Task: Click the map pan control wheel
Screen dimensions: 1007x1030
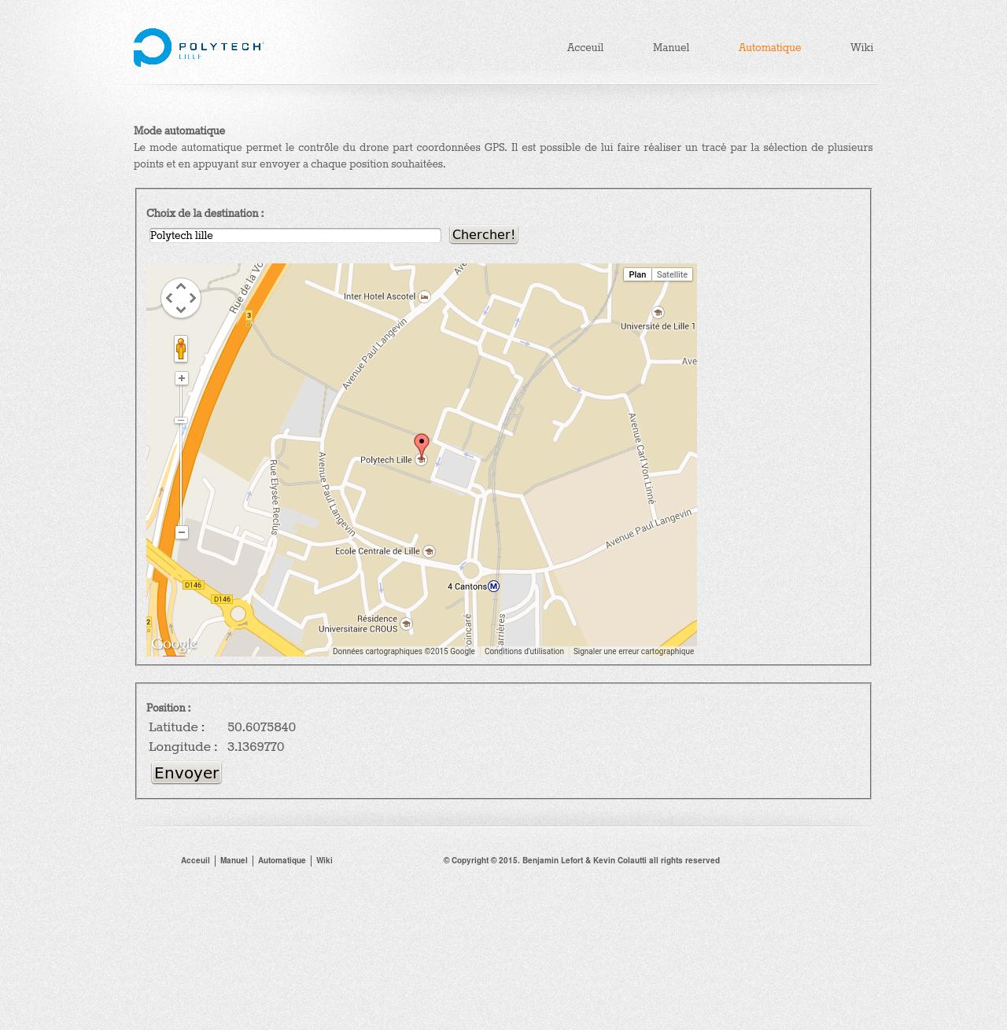Action: 181,299
